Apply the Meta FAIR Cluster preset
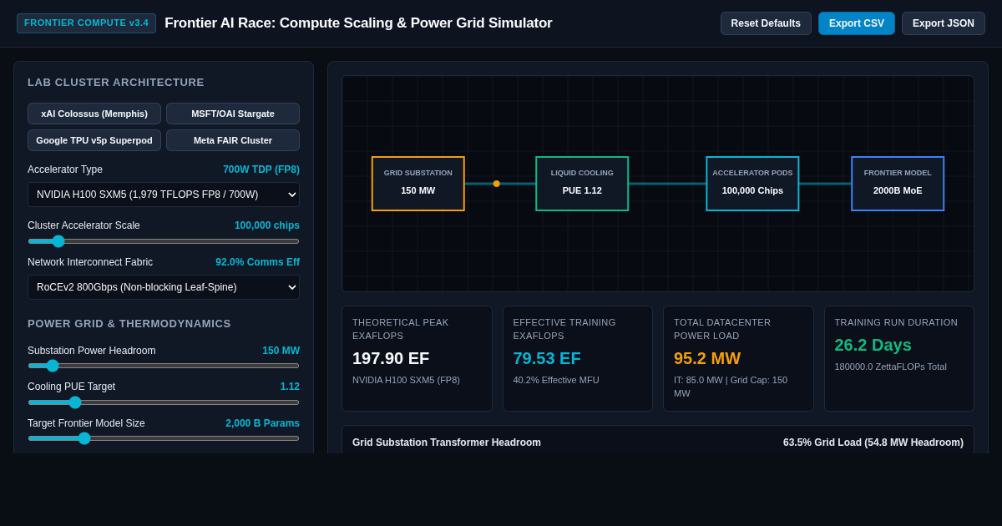Screen dimensions: 1002x526 coord(233,140)
